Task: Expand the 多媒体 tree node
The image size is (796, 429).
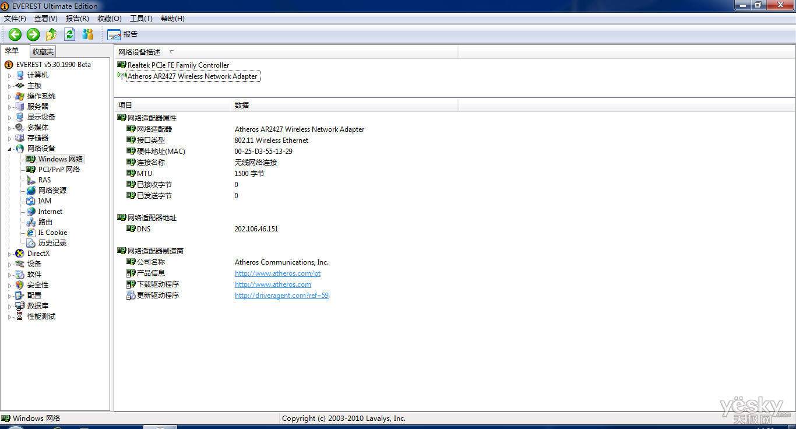Action: [x=9, y=128]
